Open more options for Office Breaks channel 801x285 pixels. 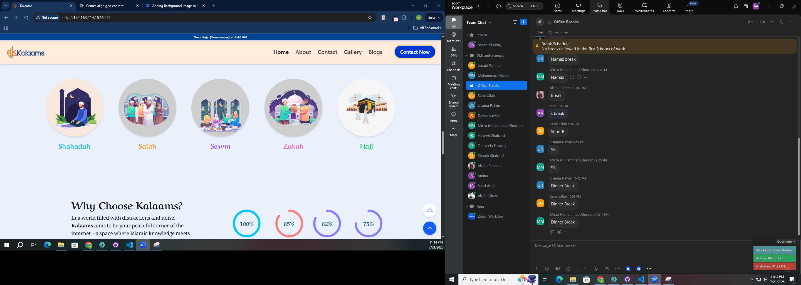[791, 22]
